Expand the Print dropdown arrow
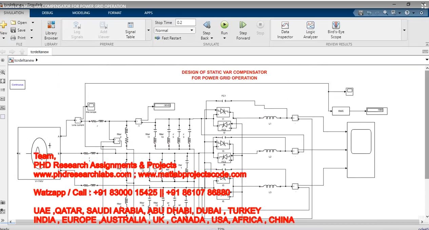The height and width of the screenshot is (230, 429). click(x=32, y=38)
